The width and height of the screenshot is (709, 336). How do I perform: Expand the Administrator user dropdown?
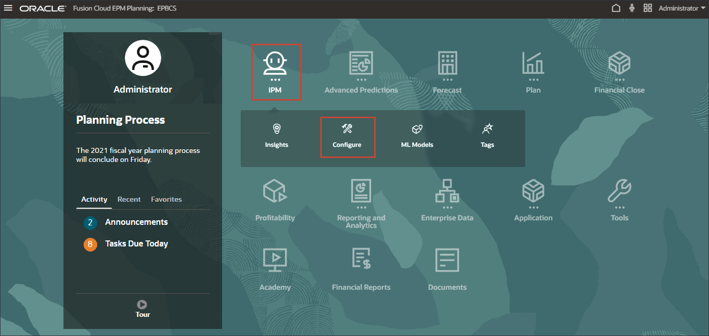pyautogui.click(x=682, y=9)
